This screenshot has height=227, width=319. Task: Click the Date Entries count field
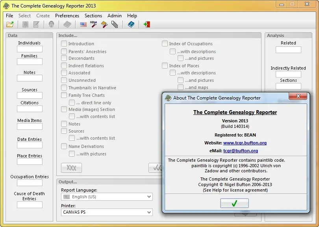30,145
